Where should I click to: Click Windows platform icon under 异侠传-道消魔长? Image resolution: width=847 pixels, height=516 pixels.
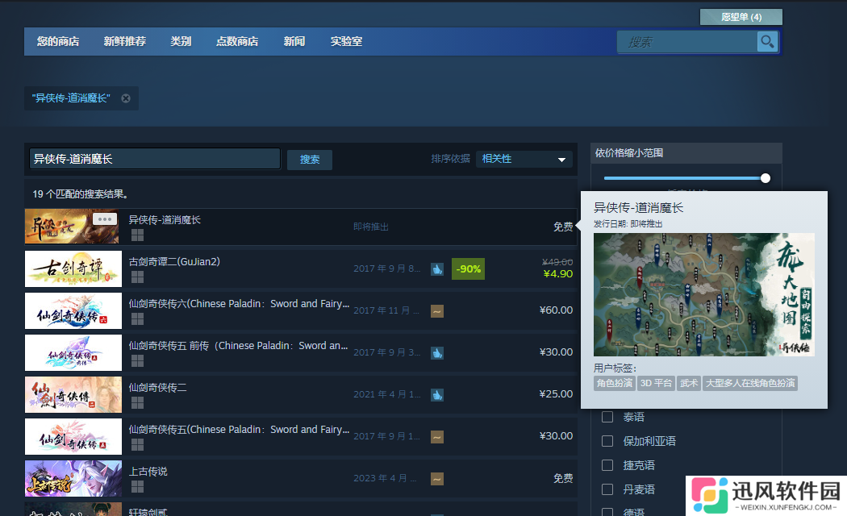coord(138,235)
